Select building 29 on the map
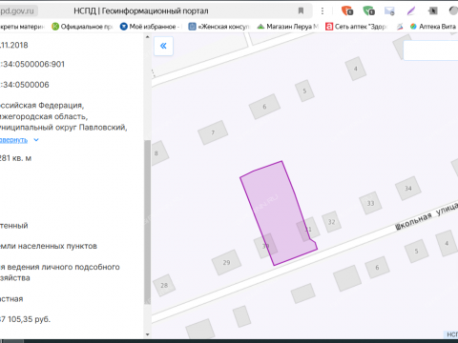The height and width of the screenshot is (343, 458). [226, 262]
